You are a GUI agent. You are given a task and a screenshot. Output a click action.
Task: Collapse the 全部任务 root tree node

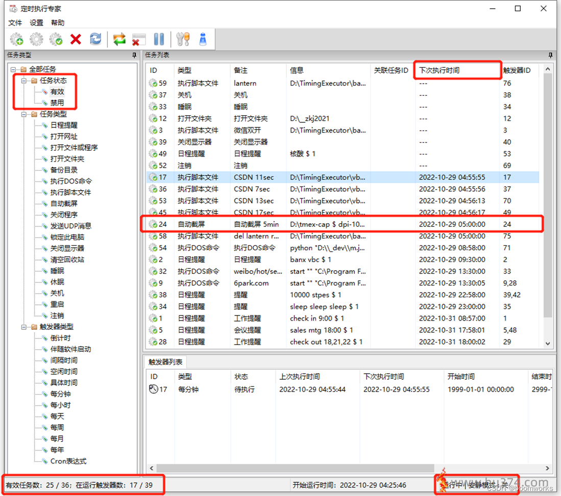click(x=13, y=69)
